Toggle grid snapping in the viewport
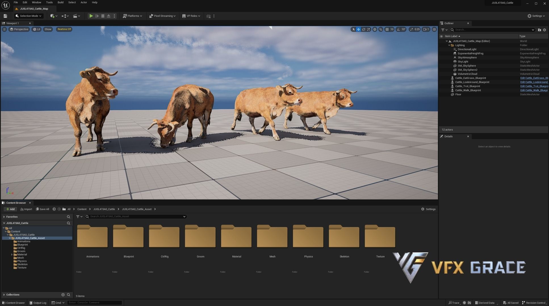The height and width of the screenshot is (306, 549). click(x=387, y=29)
